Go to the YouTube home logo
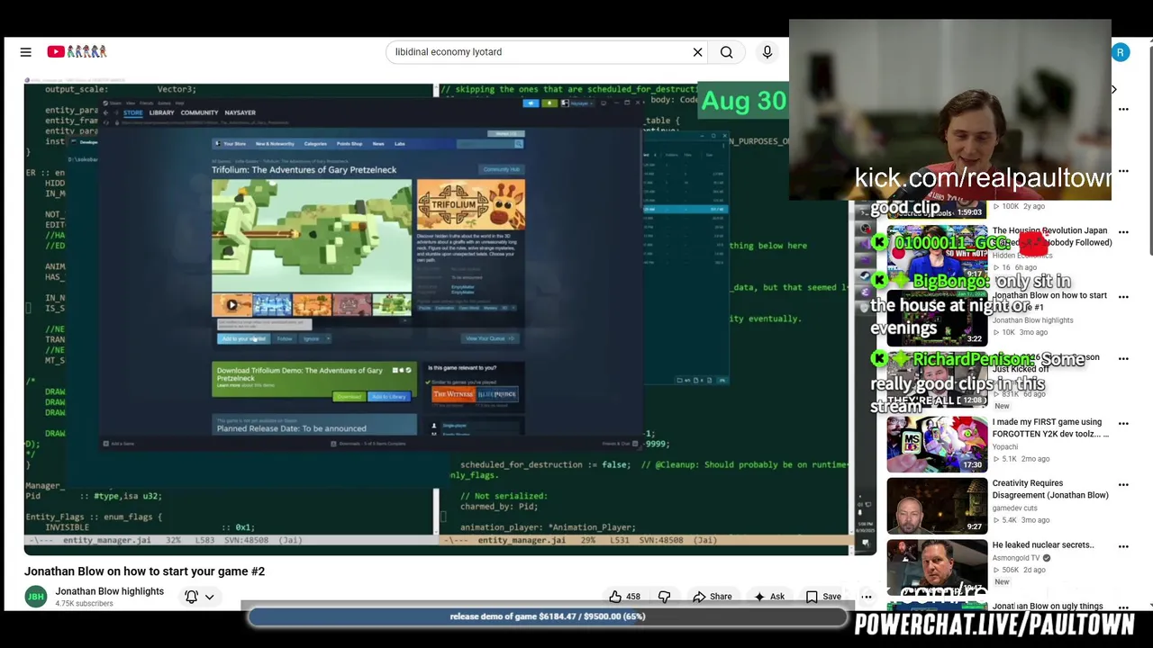The image size is (1153, 648). pyautogui.click(x=77, y=52)
